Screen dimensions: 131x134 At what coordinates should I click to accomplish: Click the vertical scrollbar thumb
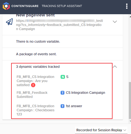[x=130, y=100]
